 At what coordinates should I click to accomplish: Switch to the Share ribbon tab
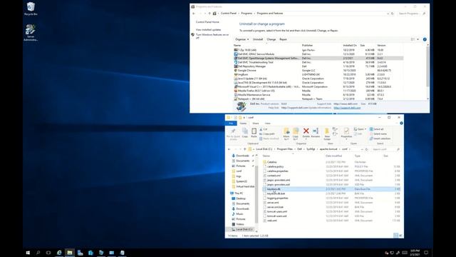click(256, 124)
